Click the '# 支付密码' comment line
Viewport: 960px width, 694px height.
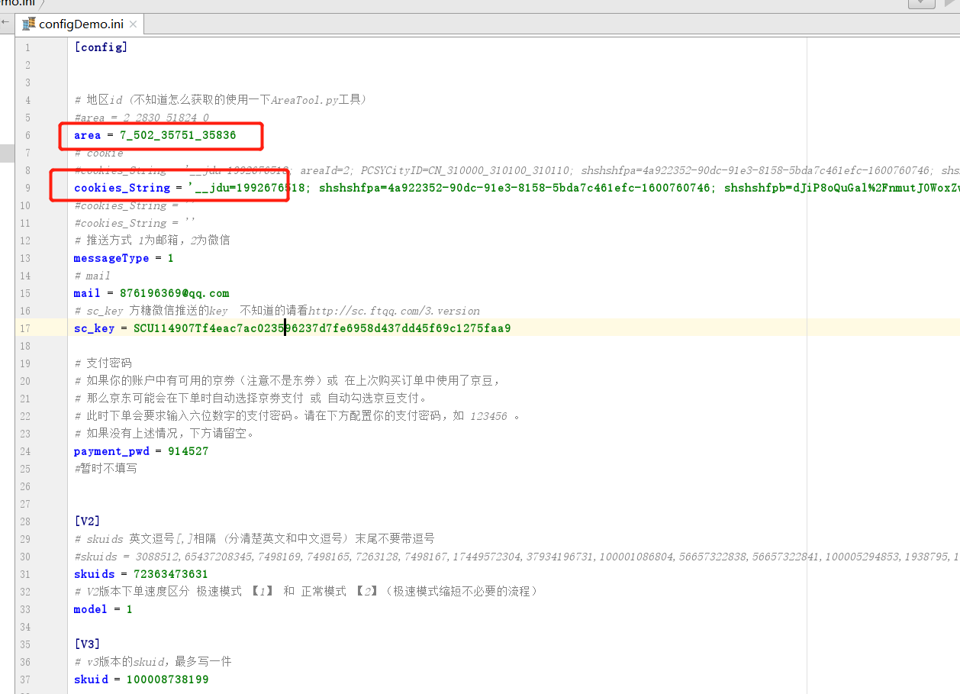(103, 363)
